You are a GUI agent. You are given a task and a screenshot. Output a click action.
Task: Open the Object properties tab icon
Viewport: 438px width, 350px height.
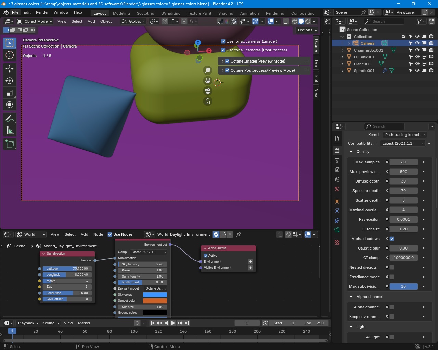[337, 201]
